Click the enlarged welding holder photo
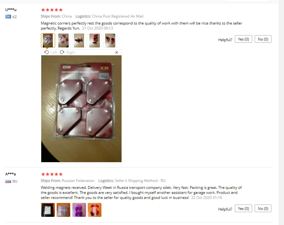Image resolution: width=284 pixels, height=225 pixels. pos(81,109)
